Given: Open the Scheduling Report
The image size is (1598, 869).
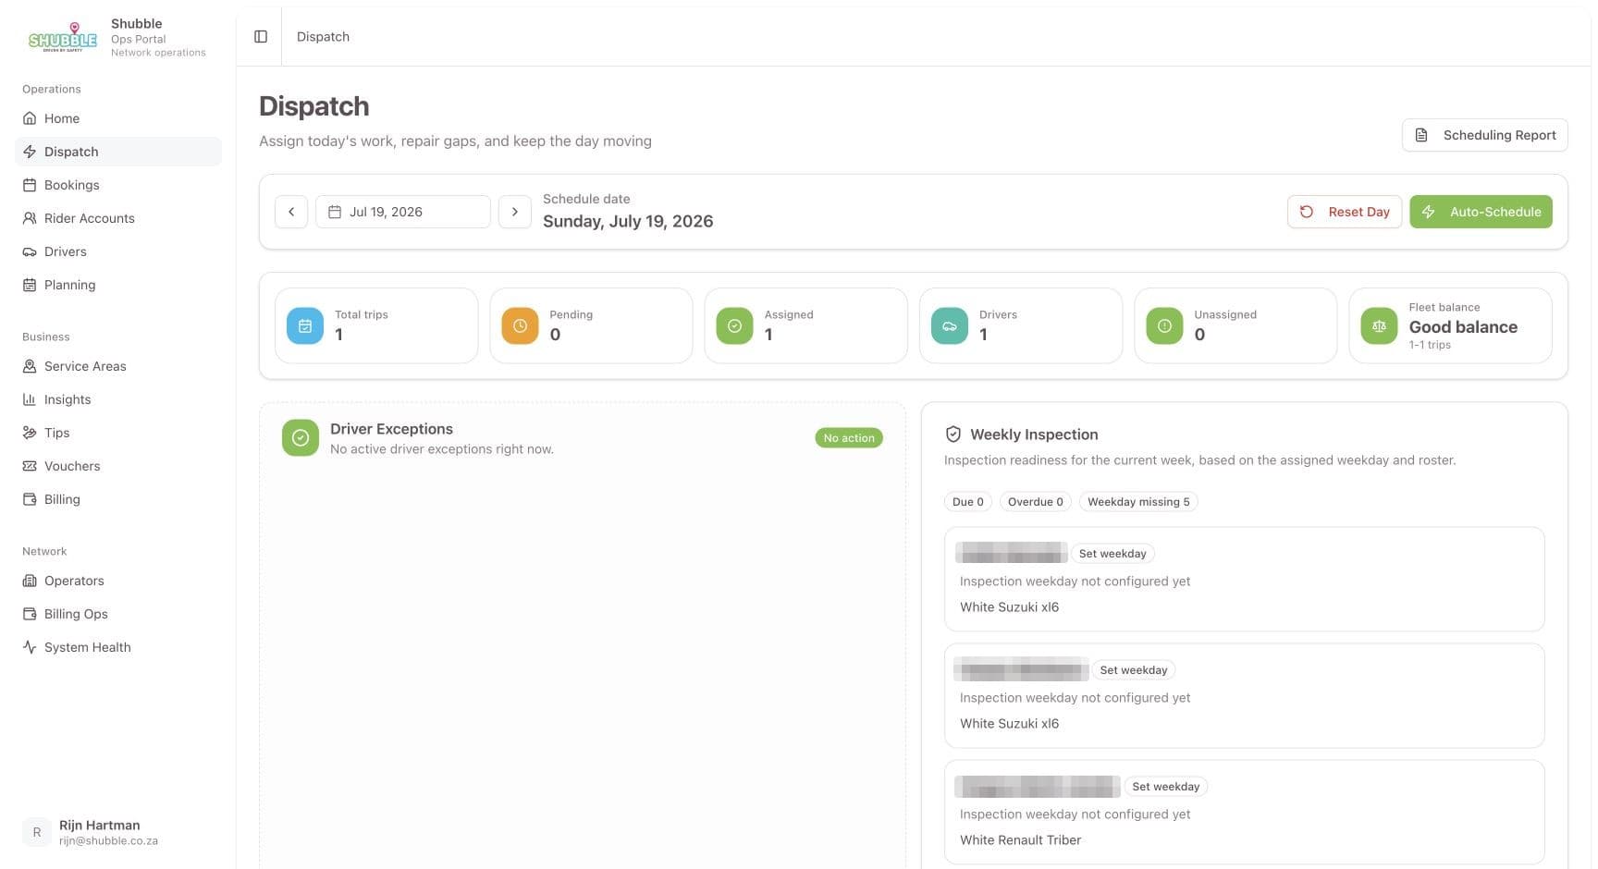Looking at the screenshot, I should pos(1485,135).
